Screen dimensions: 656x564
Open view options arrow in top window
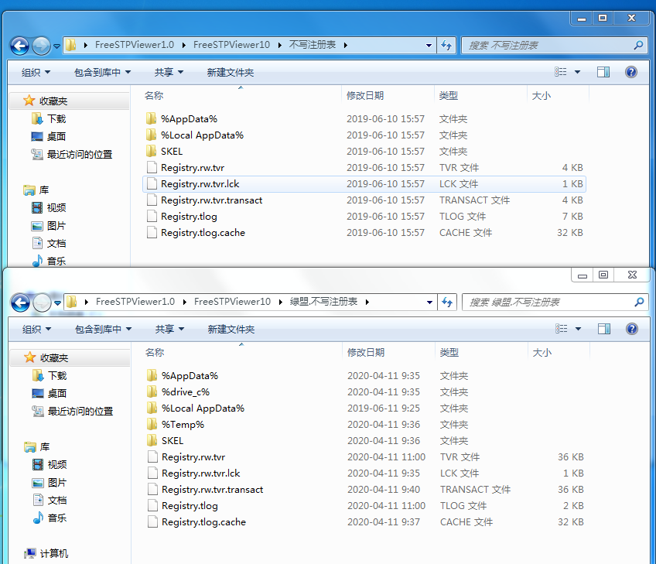point(577,72)
